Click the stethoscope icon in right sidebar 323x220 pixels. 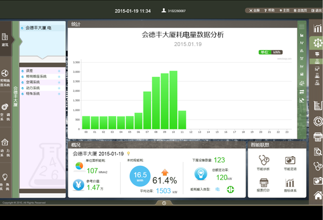coord(318,166)
